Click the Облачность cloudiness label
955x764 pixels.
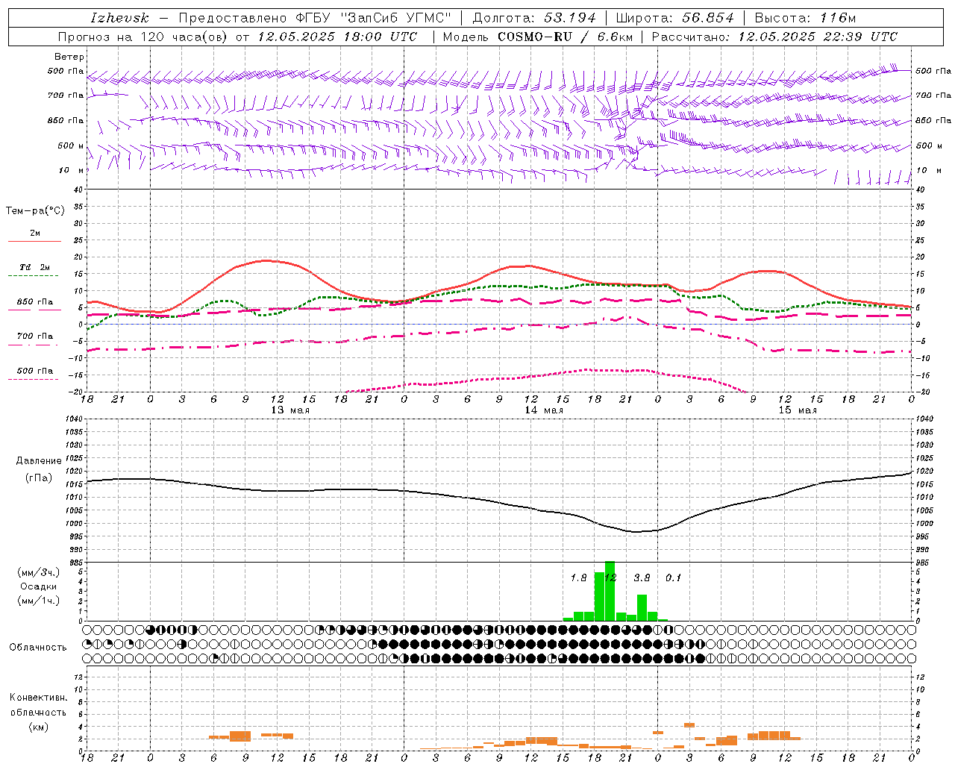[38, 648]
